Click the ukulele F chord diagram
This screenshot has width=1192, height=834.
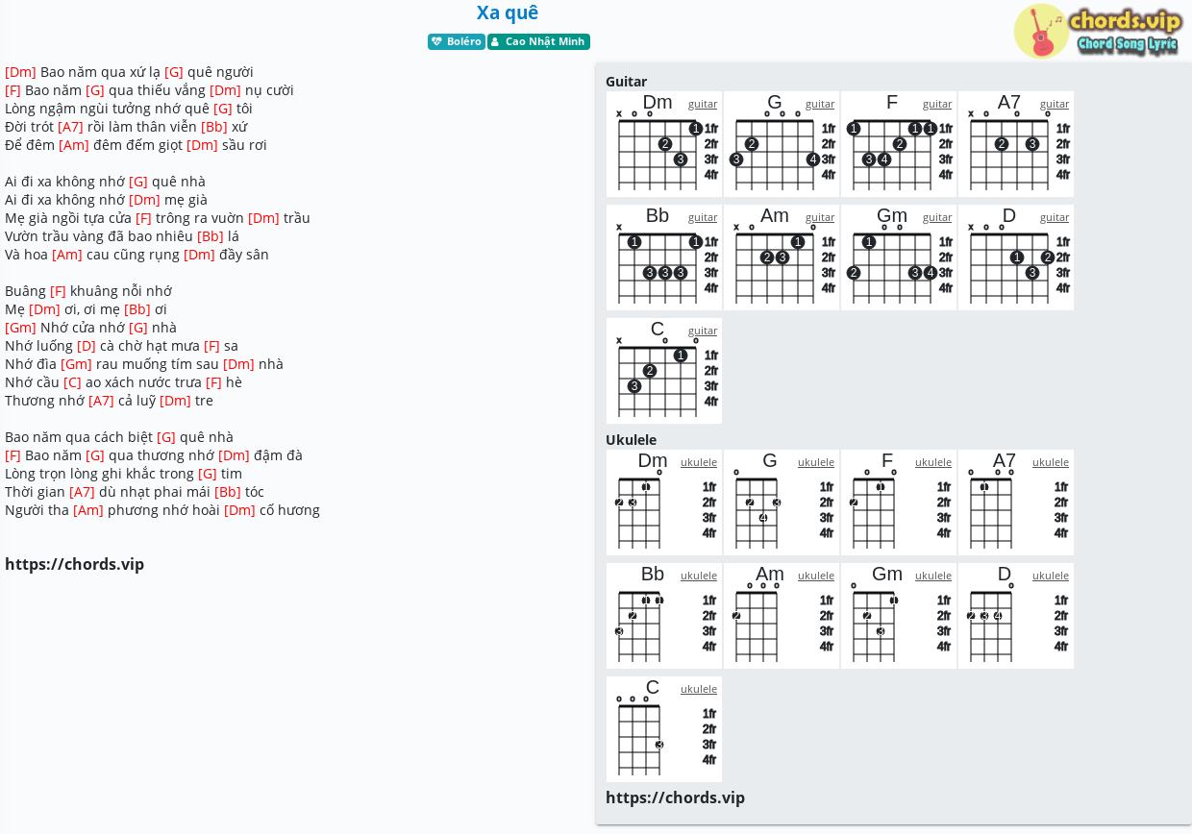pyautogui.click(x=899, y=503)
